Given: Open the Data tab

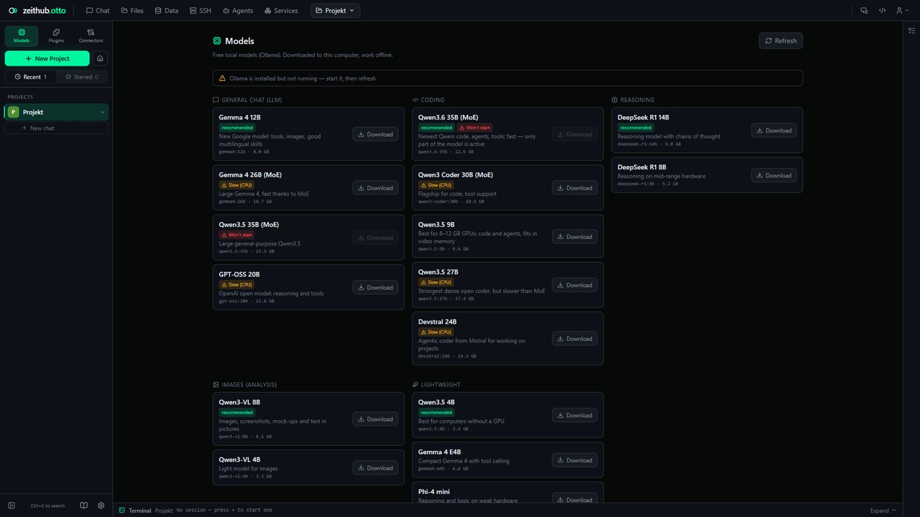Looking at the screenshot, I should (166, 11).
